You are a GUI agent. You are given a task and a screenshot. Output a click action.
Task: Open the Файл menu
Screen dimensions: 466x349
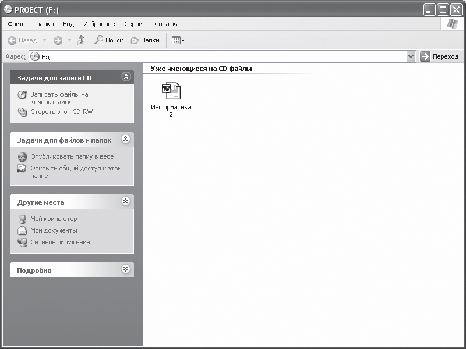[16, 24]
